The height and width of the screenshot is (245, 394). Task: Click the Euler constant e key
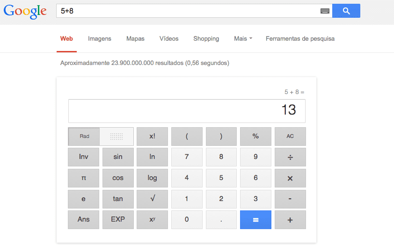[x=83, y=199]
